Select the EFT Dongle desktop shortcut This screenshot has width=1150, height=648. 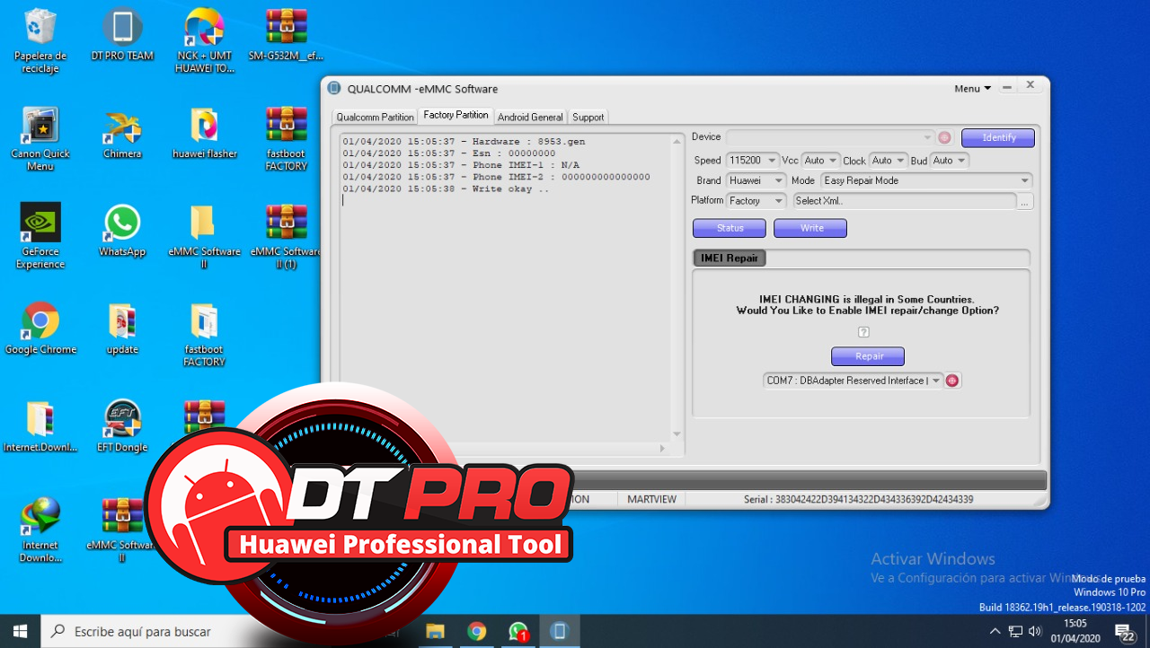click(x=122, y=426)
